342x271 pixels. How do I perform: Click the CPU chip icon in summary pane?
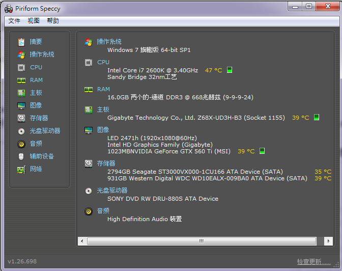(x=89, y=63)
